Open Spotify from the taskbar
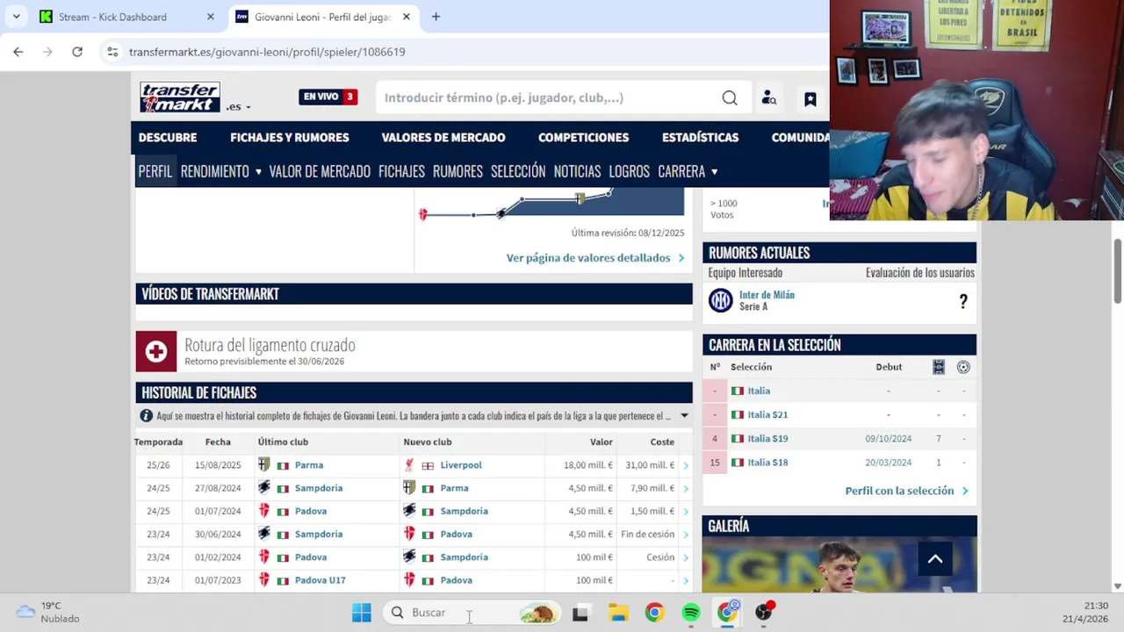The width and height of the screenshot is (1124, 632). (x=691, y=613)
